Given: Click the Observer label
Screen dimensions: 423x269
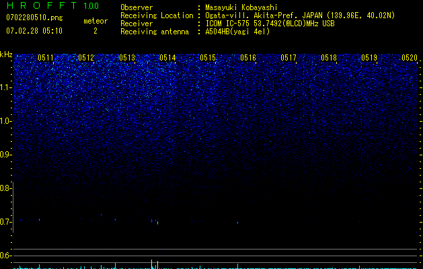Looking at the screenshot, I should point(137,7).
